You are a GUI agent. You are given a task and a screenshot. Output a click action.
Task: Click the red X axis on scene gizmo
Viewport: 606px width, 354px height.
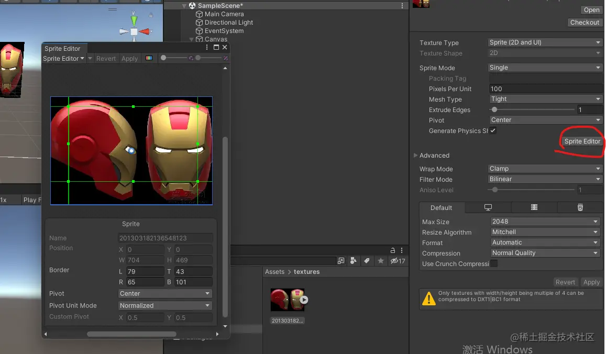(145, 31)
